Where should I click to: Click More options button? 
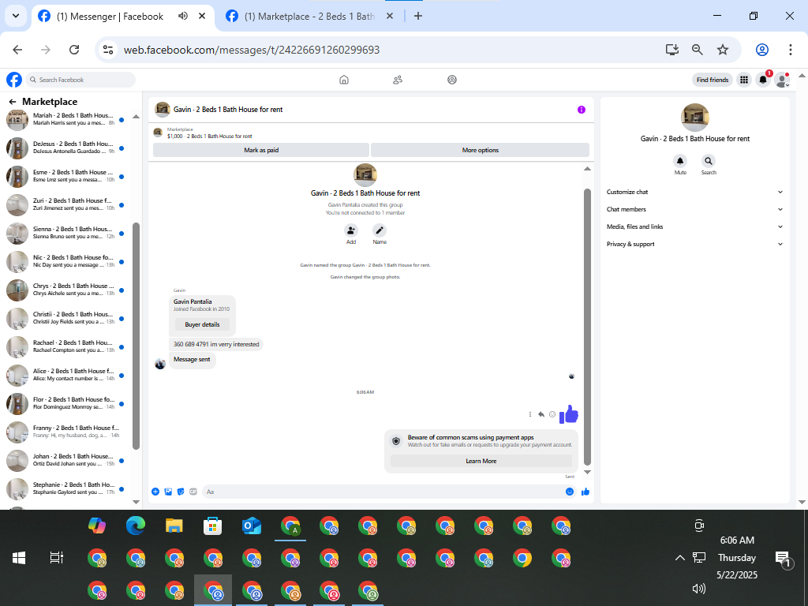pyautogui.click(x=481, y=150)
